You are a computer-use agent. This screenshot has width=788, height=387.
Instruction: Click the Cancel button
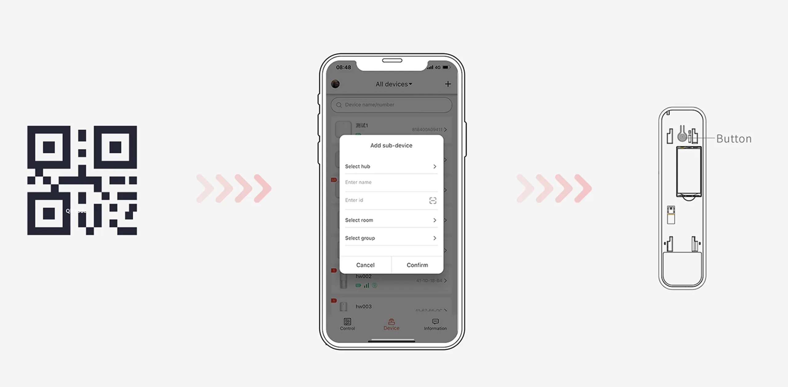pyautogui.click(x=365, y=265)
